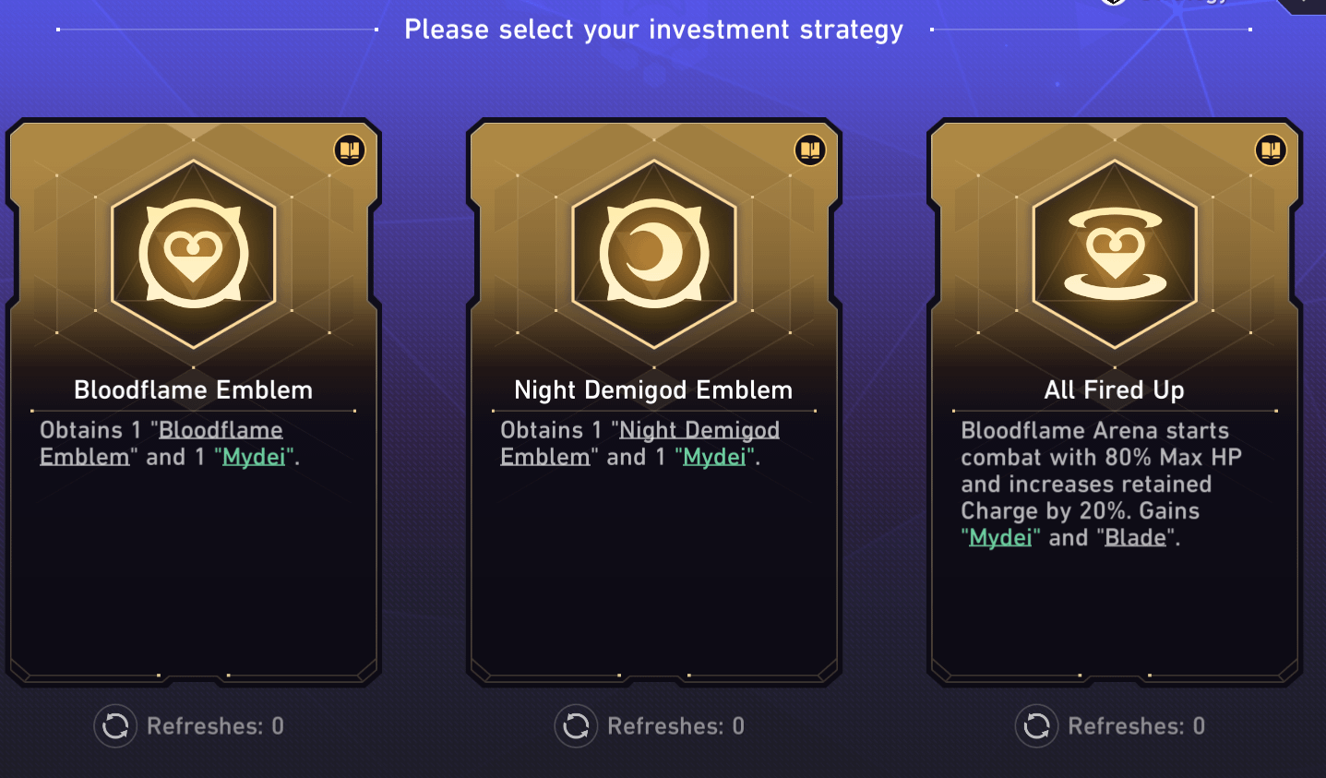This screenshot has height=778, width=1326.
Task: Open the Bloodflame Emblem card's book icon
Action: tap(350, 150)
